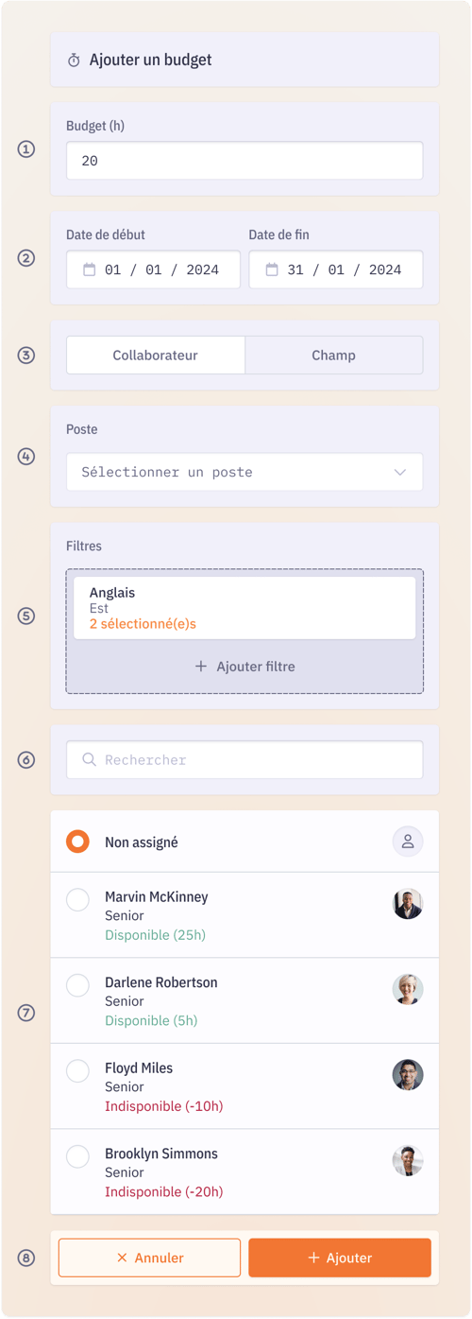The height and width of the screenshot is (1319, 472).
Task: Click the calendar icon in Date de fin
Action: pyautogui.click(x=272, y=269)
